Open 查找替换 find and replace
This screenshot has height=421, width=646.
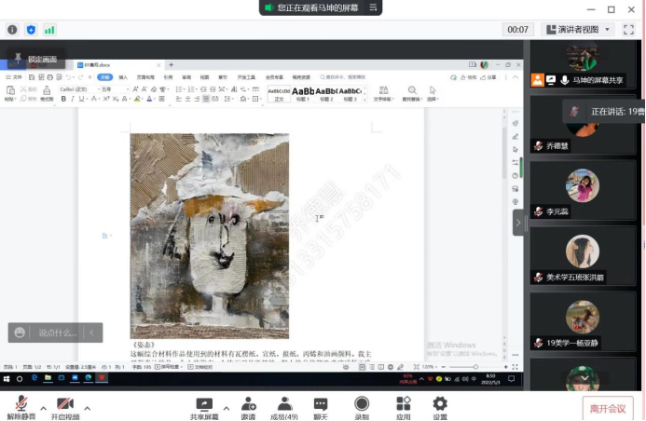pyautogui.click(x=412, y=93)
